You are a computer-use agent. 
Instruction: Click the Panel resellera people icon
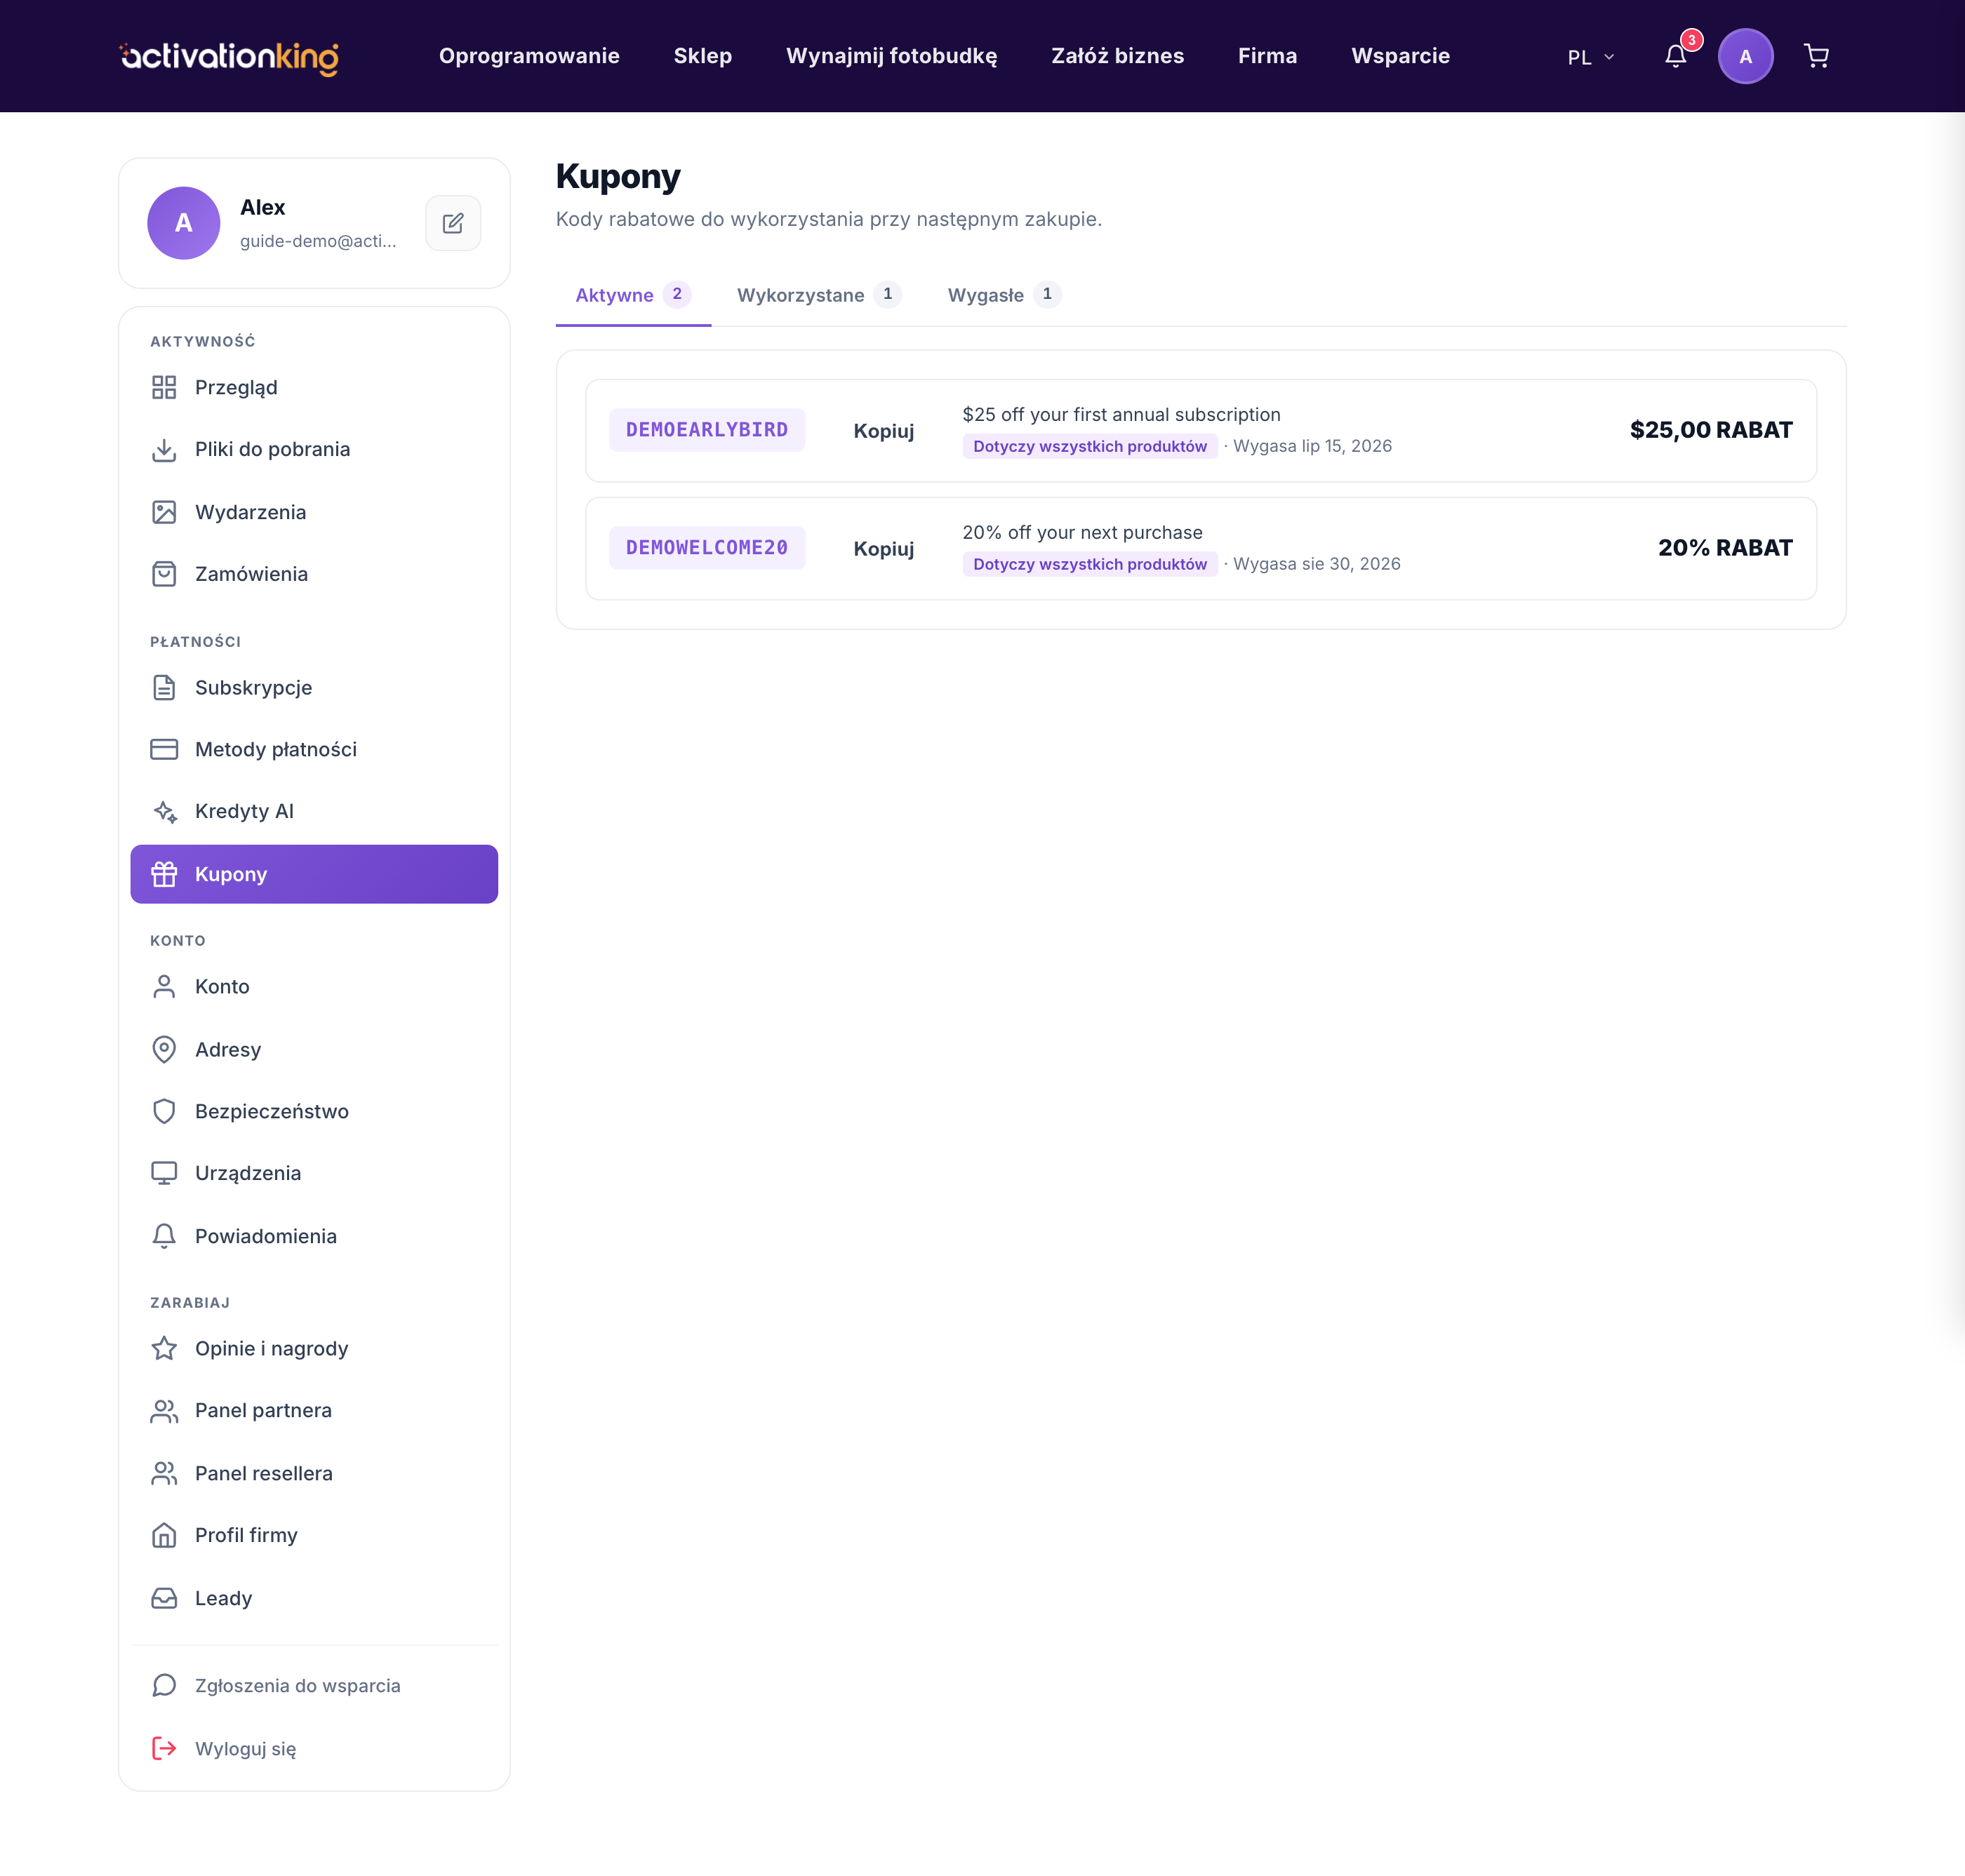[164, 1473]
